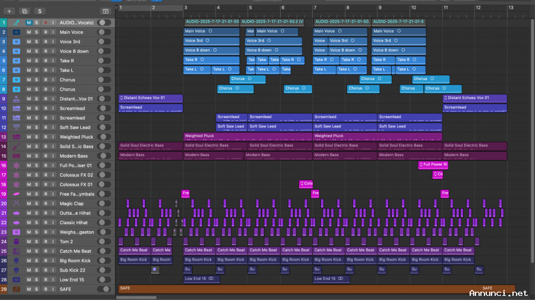Click the cymbal icon on Free Fa...ymbals track
Viewport: 535px width, 300px height.
(x=17, y=194)
